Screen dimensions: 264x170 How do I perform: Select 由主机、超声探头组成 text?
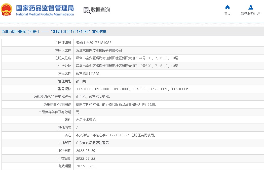[x=93, y=97]
